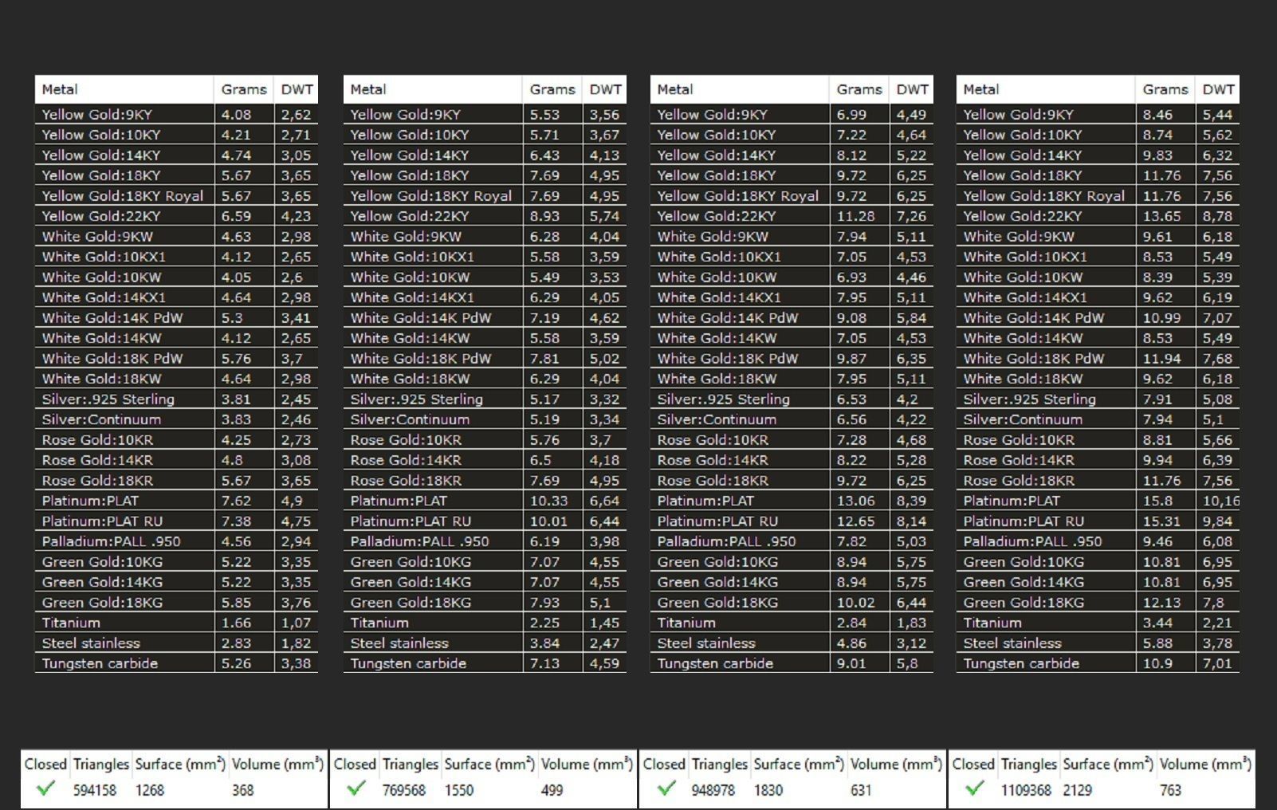This screenshot has width=1277, height=810.
Task: Click the 2,6 DWT value for White Gold:10KW
Action: click(292, 277)
